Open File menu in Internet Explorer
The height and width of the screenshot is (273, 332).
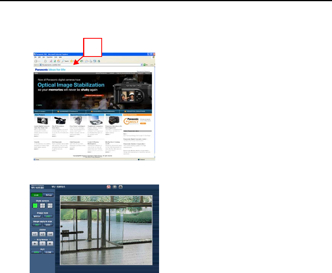point(35,57)
